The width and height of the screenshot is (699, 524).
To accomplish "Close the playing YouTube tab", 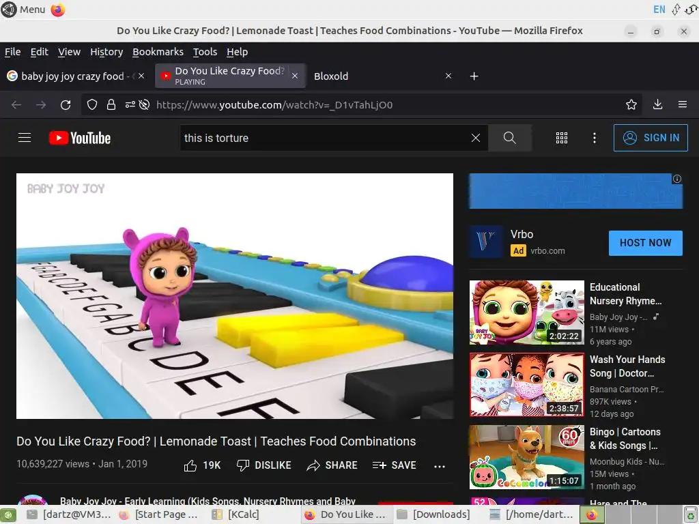I will 295,76.
